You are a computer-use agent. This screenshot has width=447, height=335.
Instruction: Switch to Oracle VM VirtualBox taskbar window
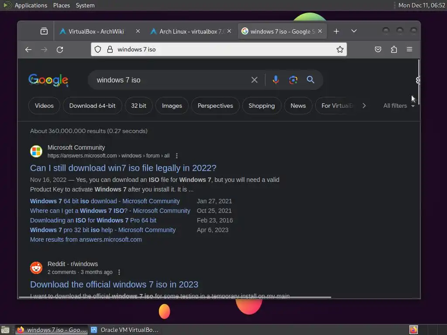coord(125,330)
